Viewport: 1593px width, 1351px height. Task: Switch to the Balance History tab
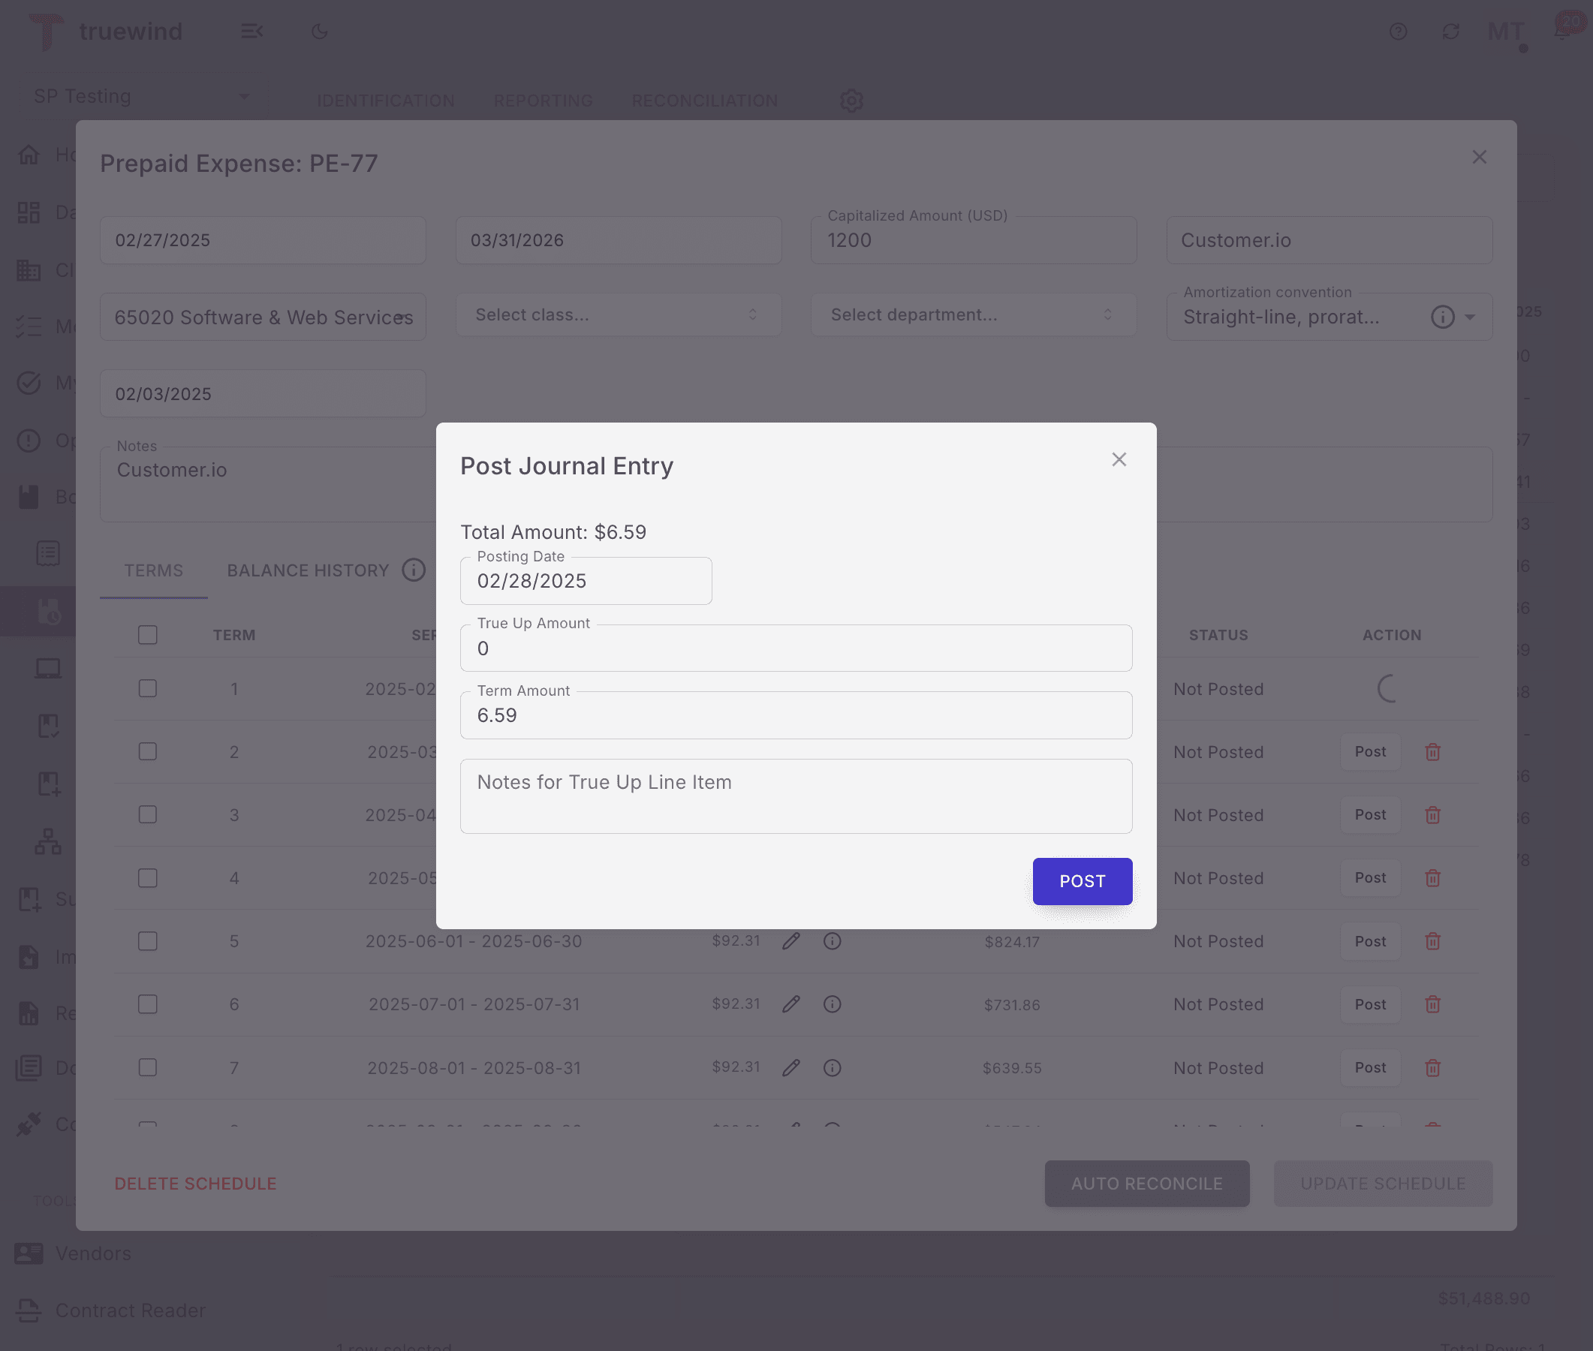(308, 570)
